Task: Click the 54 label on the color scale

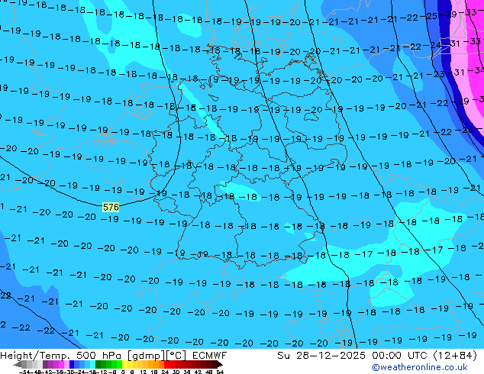Action: (220, 372)
